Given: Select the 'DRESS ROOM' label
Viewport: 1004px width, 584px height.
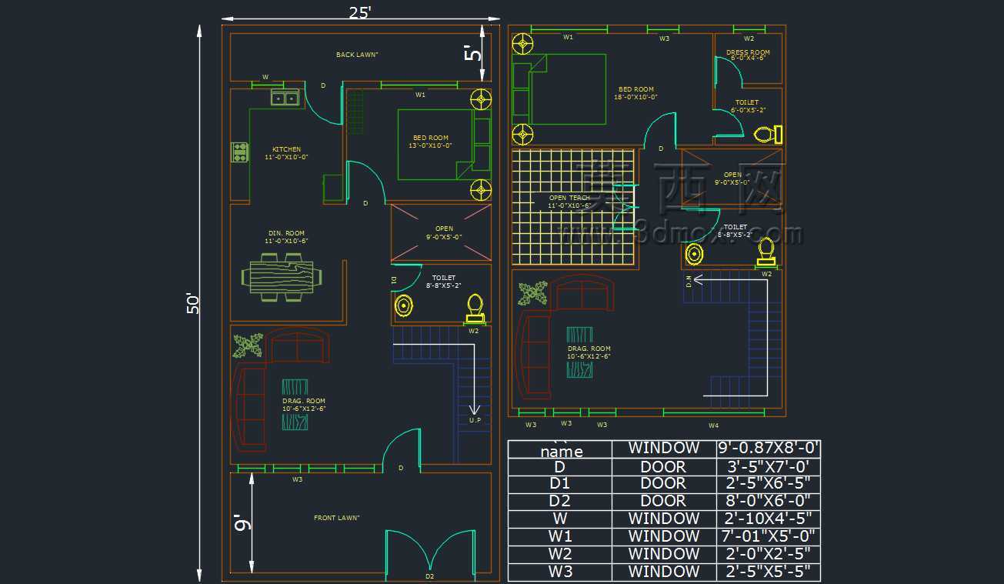Looking at the screenshot, I should pos(748,52).
